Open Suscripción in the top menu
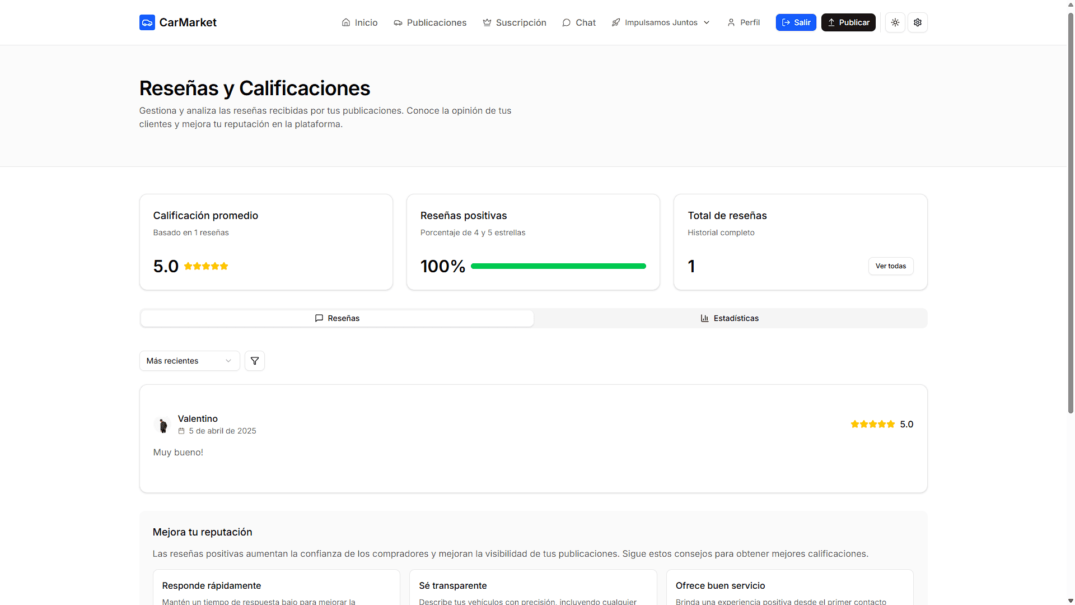This screenshot has width=1075, height=605. click(x=515, y=22)
